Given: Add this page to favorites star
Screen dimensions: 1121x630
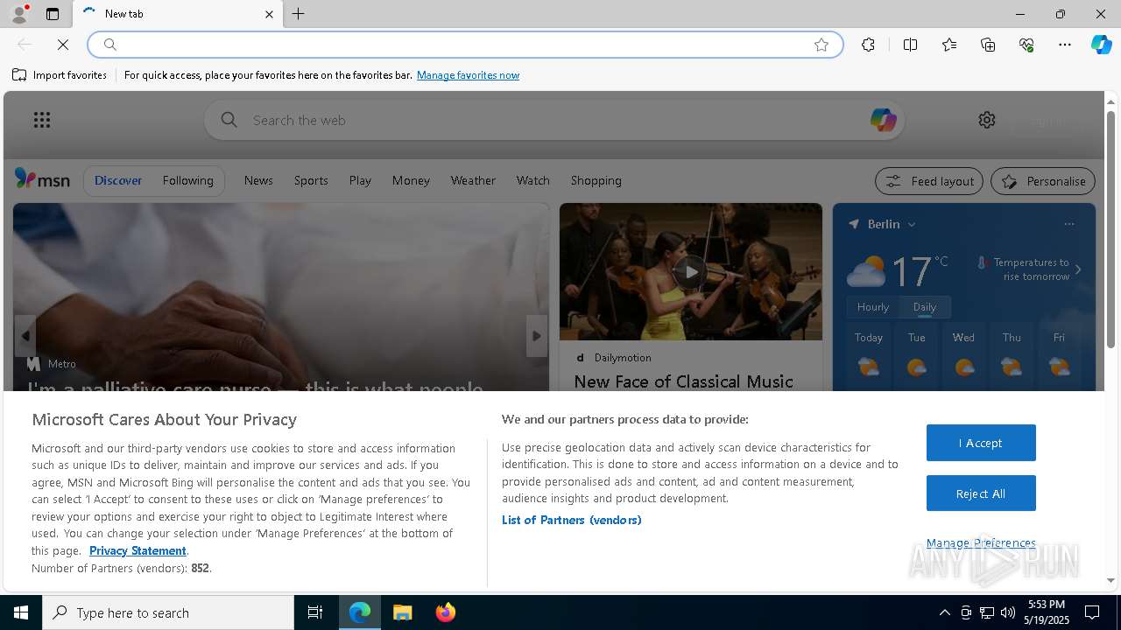Looking at the screenshot, I should (821, 45).
